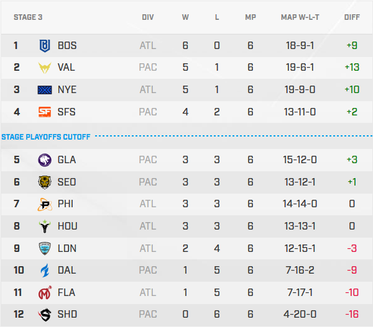Click the Los Angeles Gladiators logo
The image size is (373, 327).
pos(45,160)
